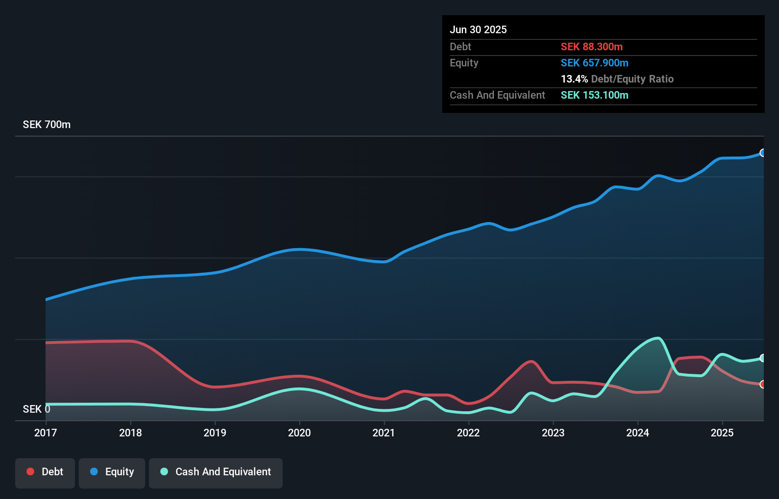The height and width of the screenshot is (499, 779).
Task: Select the Equity series endpoint marker
Action: pyautogui.click(x=762, y=153)
